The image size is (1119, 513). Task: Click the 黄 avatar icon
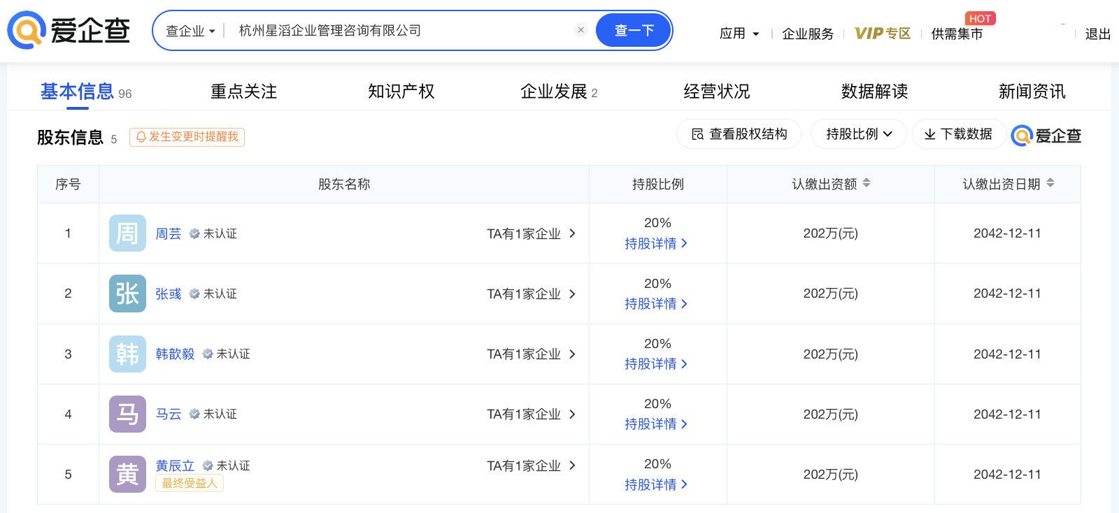(127, 474)
